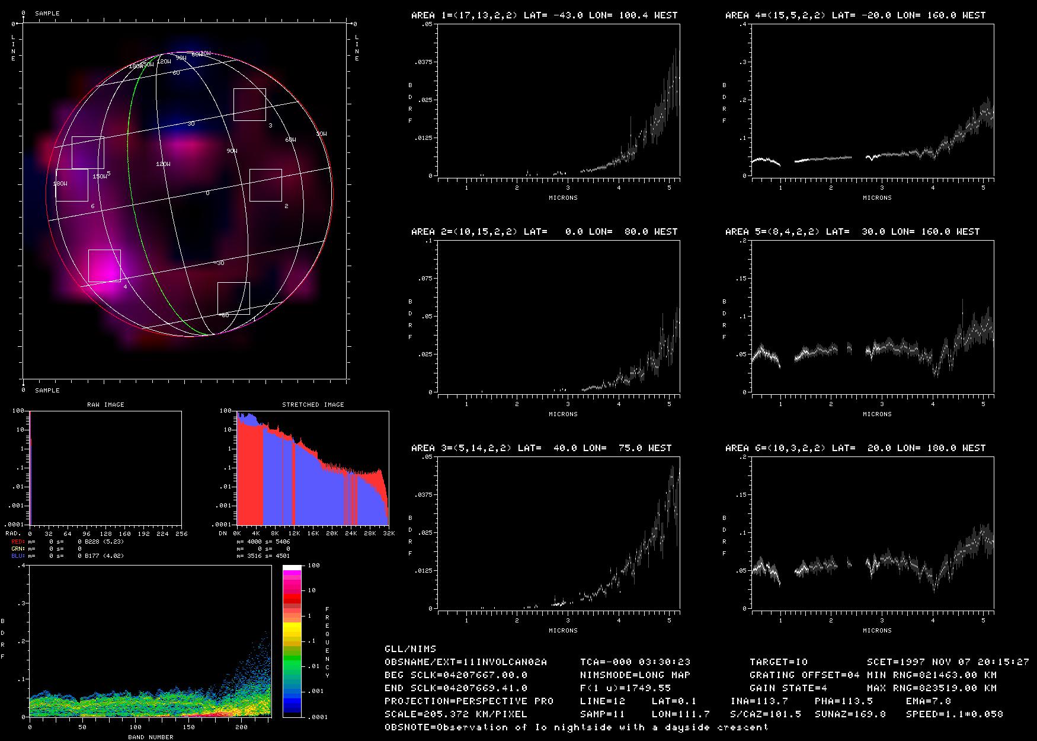The height and width of the screenshot is (741, 1037).
Task: Click the Area 4 box on the globe
Action: click(x=104, y=266)
